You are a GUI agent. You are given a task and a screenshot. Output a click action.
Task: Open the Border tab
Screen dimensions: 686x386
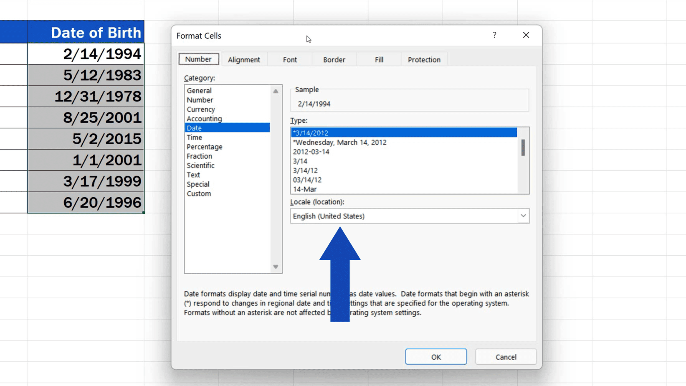click(x=334, y=59)
